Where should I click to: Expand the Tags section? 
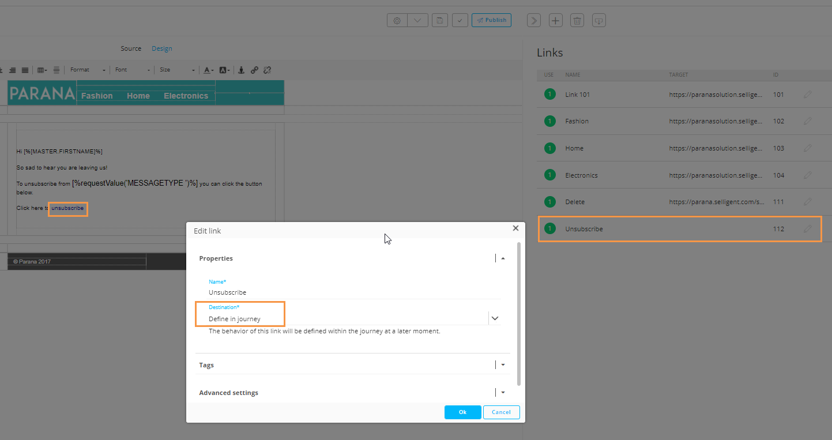pos(503,365)
